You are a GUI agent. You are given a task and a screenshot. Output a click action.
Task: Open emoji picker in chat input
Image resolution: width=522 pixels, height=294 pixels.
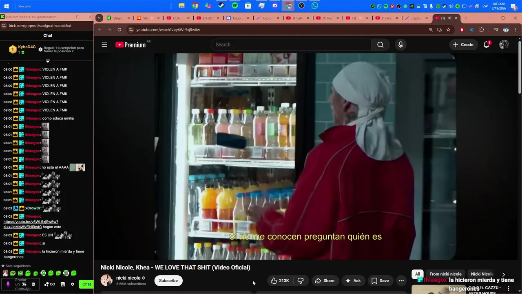33,284
